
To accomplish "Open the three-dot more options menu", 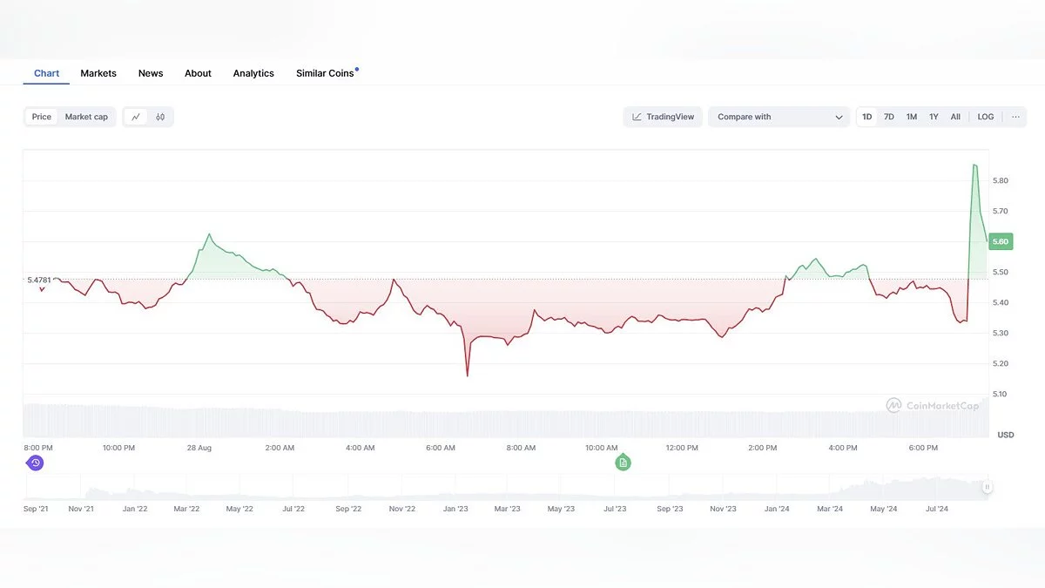I will pos(1015,117).
